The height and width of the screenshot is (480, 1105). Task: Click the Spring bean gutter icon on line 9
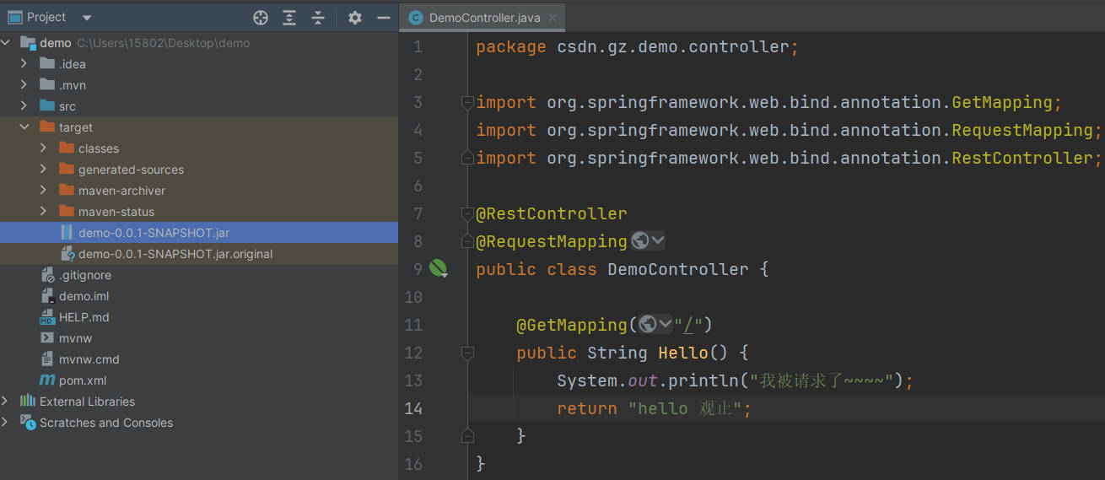click(x=438, y=269)
